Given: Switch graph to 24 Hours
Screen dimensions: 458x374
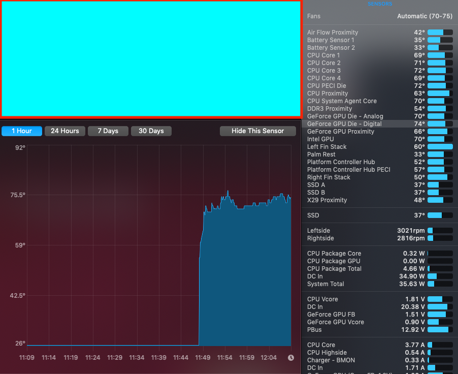Looking at the screenshot, I should [65, 131].
